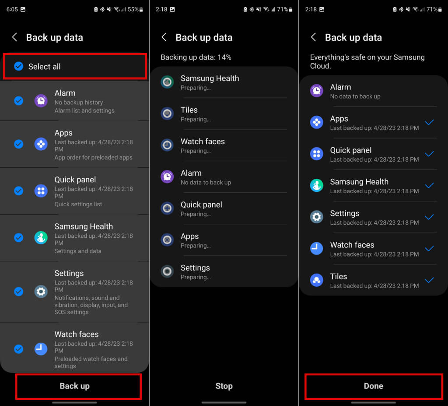Go back from the Everything's safe screen

[x=313, y=37]
